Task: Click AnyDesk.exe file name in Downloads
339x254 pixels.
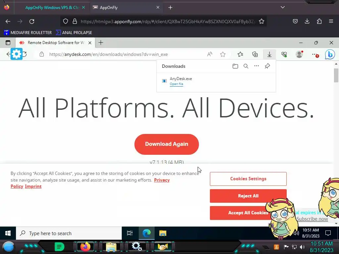Action: pyautogui.click(x=181, y=79)
